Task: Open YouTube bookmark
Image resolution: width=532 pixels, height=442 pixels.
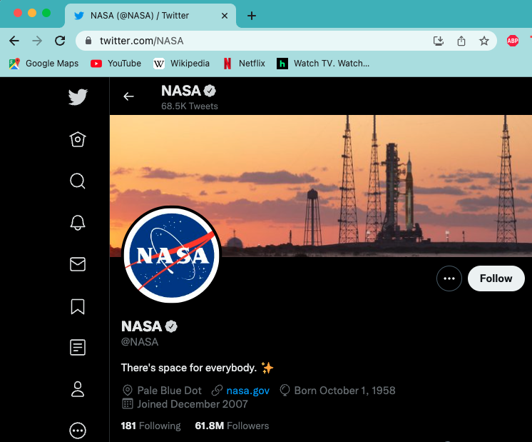Action: [x=116, y=64]
